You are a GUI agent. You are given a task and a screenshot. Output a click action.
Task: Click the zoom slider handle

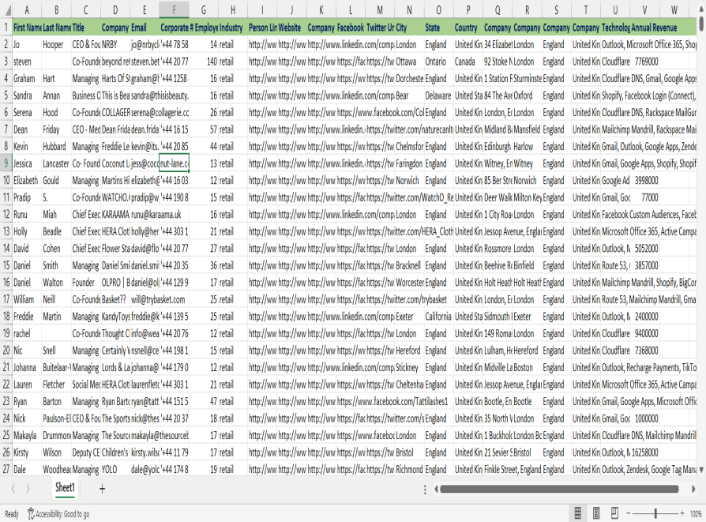click(655, 513)
